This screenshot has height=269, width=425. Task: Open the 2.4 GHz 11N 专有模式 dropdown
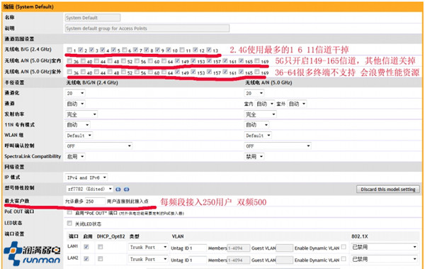pos(77,125)
